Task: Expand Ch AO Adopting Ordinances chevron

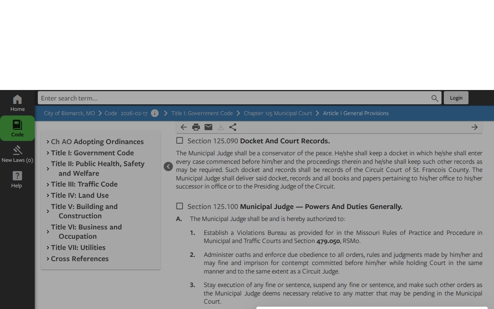Action: 48,142
